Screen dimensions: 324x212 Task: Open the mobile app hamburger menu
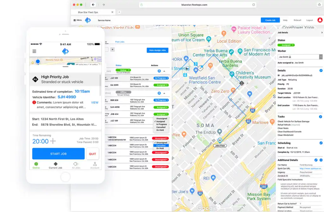coord(34,51)
